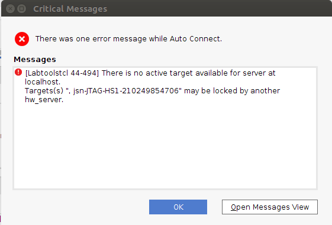Click the large red error icon
The width and height of the screenshot is (332, 225).
click(22, 39)
